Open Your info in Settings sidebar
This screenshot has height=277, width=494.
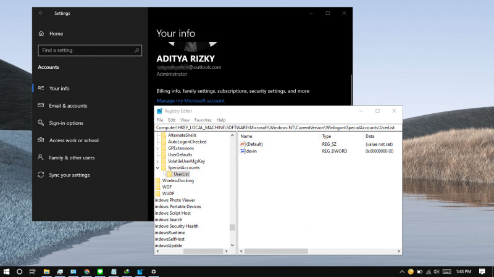click(59, 88)
